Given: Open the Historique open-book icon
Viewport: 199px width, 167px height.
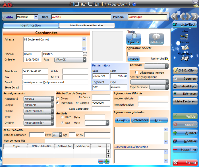Looking at the screenshot, I should 185,59.
